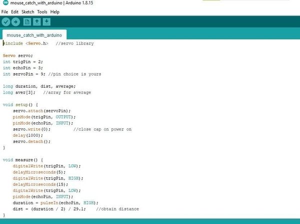Click the Verify checkmark icon

click(x=6, y=22)
